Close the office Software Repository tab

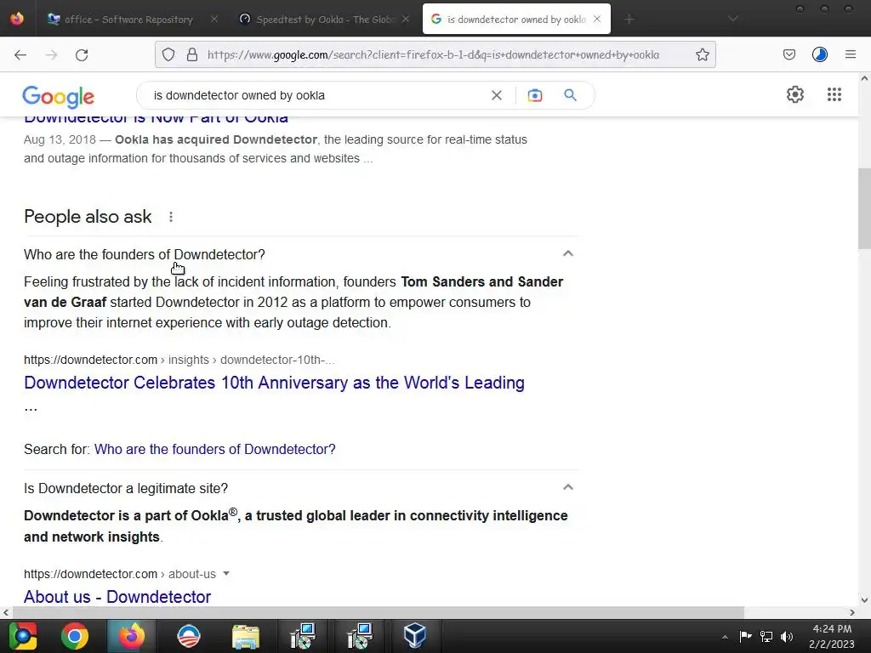pyautogui.click(x=214, y=20)
